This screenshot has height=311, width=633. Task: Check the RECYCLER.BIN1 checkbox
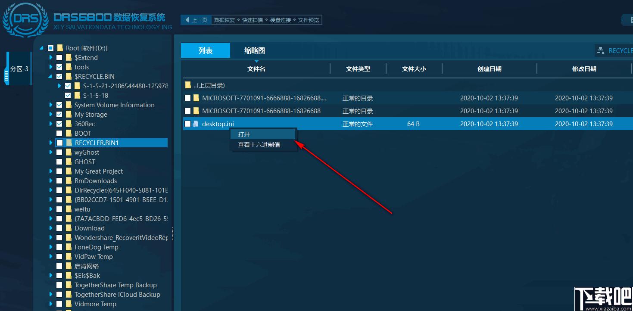[59, 143]
